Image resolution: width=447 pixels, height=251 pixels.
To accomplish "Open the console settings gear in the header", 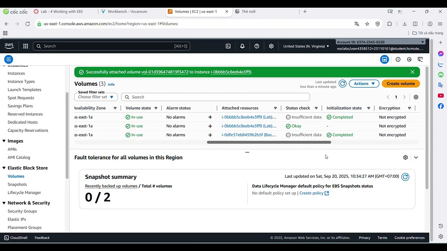I will click(x=271, y=46).
